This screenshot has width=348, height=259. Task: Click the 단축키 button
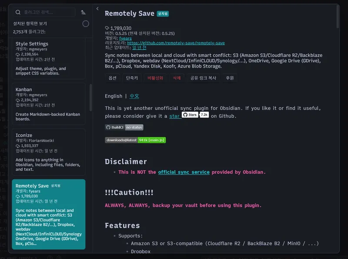click(x=132, y=78)
